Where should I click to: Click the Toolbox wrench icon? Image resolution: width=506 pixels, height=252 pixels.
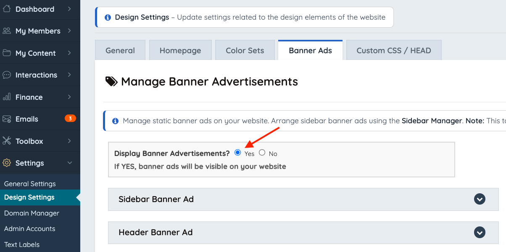pos(7,141)
